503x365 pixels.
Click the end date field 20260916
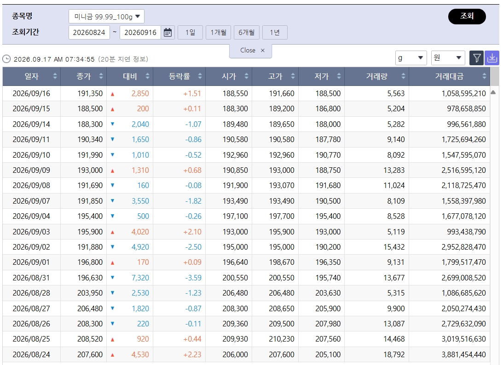tap(140, 32)
